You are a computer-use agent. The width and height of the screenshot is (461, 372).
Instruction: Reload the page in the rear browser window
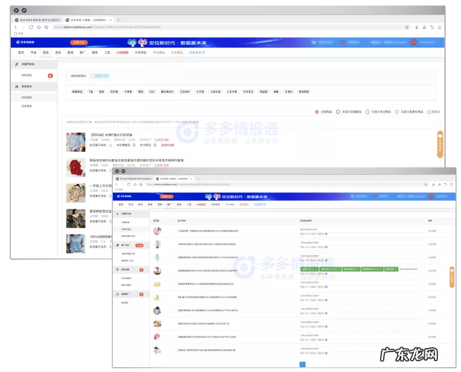[x=31, y=27]
